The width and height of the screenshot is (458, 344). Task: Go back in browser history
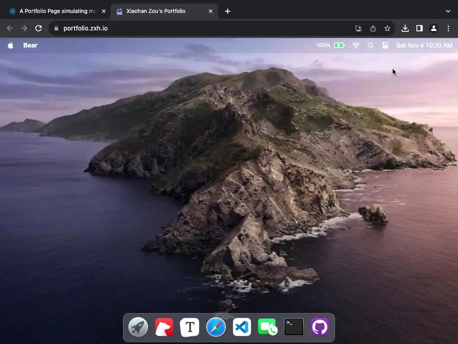pos(10,28)
